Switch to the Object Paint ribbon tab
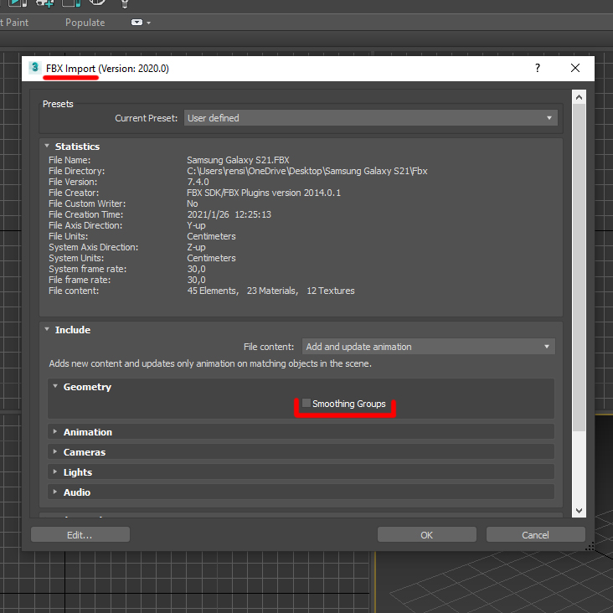Screen dimensions: 613x613 click(14, 23)
